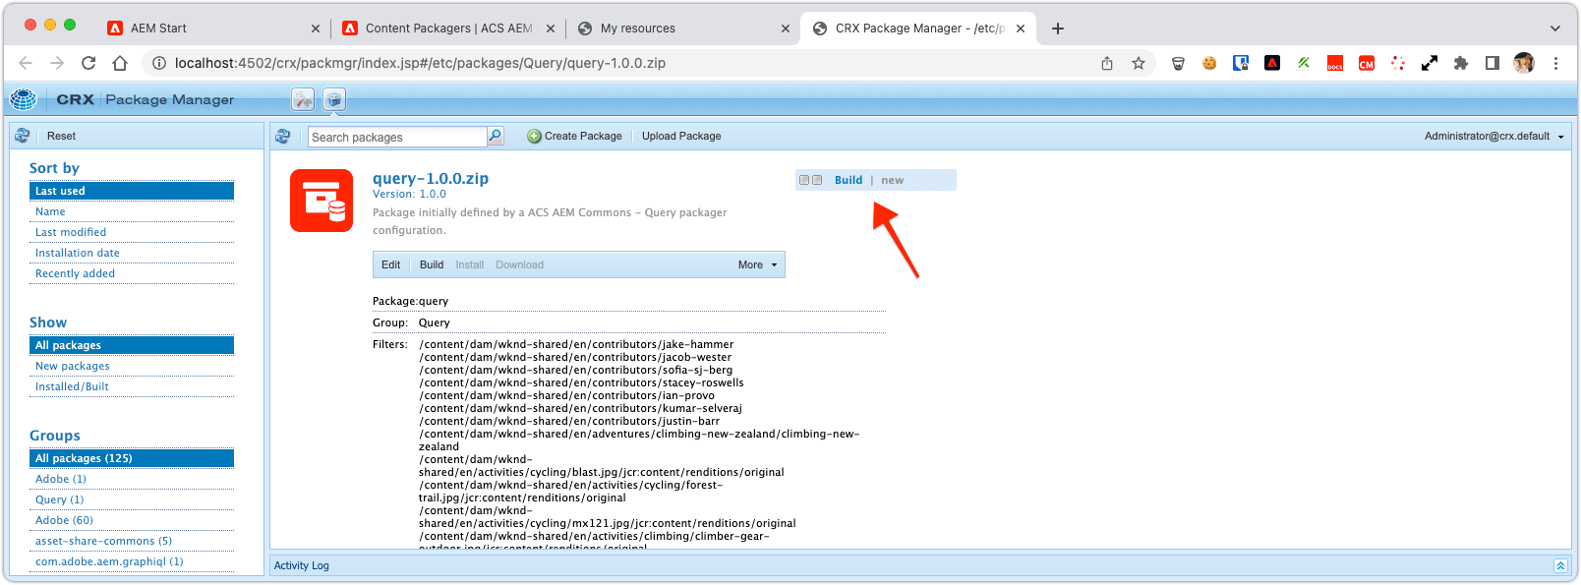Screen dimensions: 1581x585
Task: Click refresh icon left of search box
Action: (283, 137)
